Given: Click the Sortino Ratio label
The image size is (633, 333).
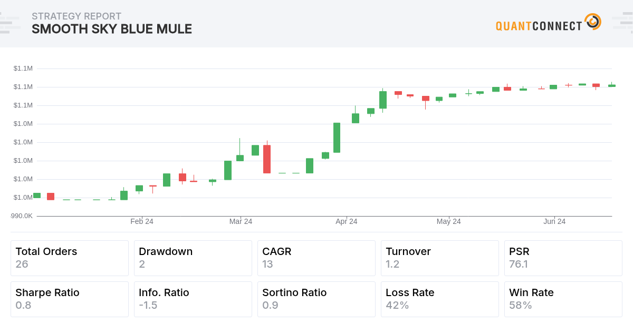Looking at the screenshot, I should point(294,292).
